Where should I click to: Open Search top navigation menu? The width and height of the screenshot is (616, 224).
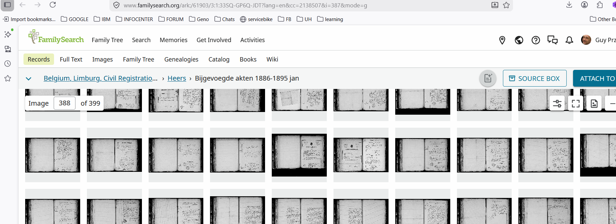pyautogui.click(x=141, y=40)
